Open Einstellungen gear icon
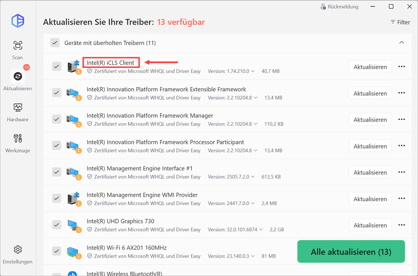The width and height of the screenshot is (418, 276). pyautogui.click(x=18, y=250)
